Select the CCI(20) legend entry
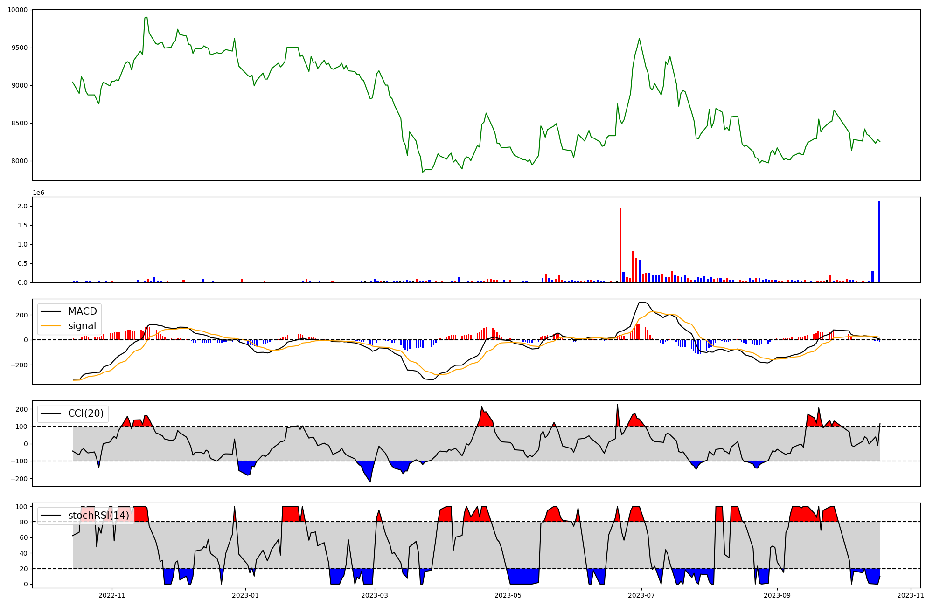The width and height of the screenshot is (933, 606). point(86,413)
